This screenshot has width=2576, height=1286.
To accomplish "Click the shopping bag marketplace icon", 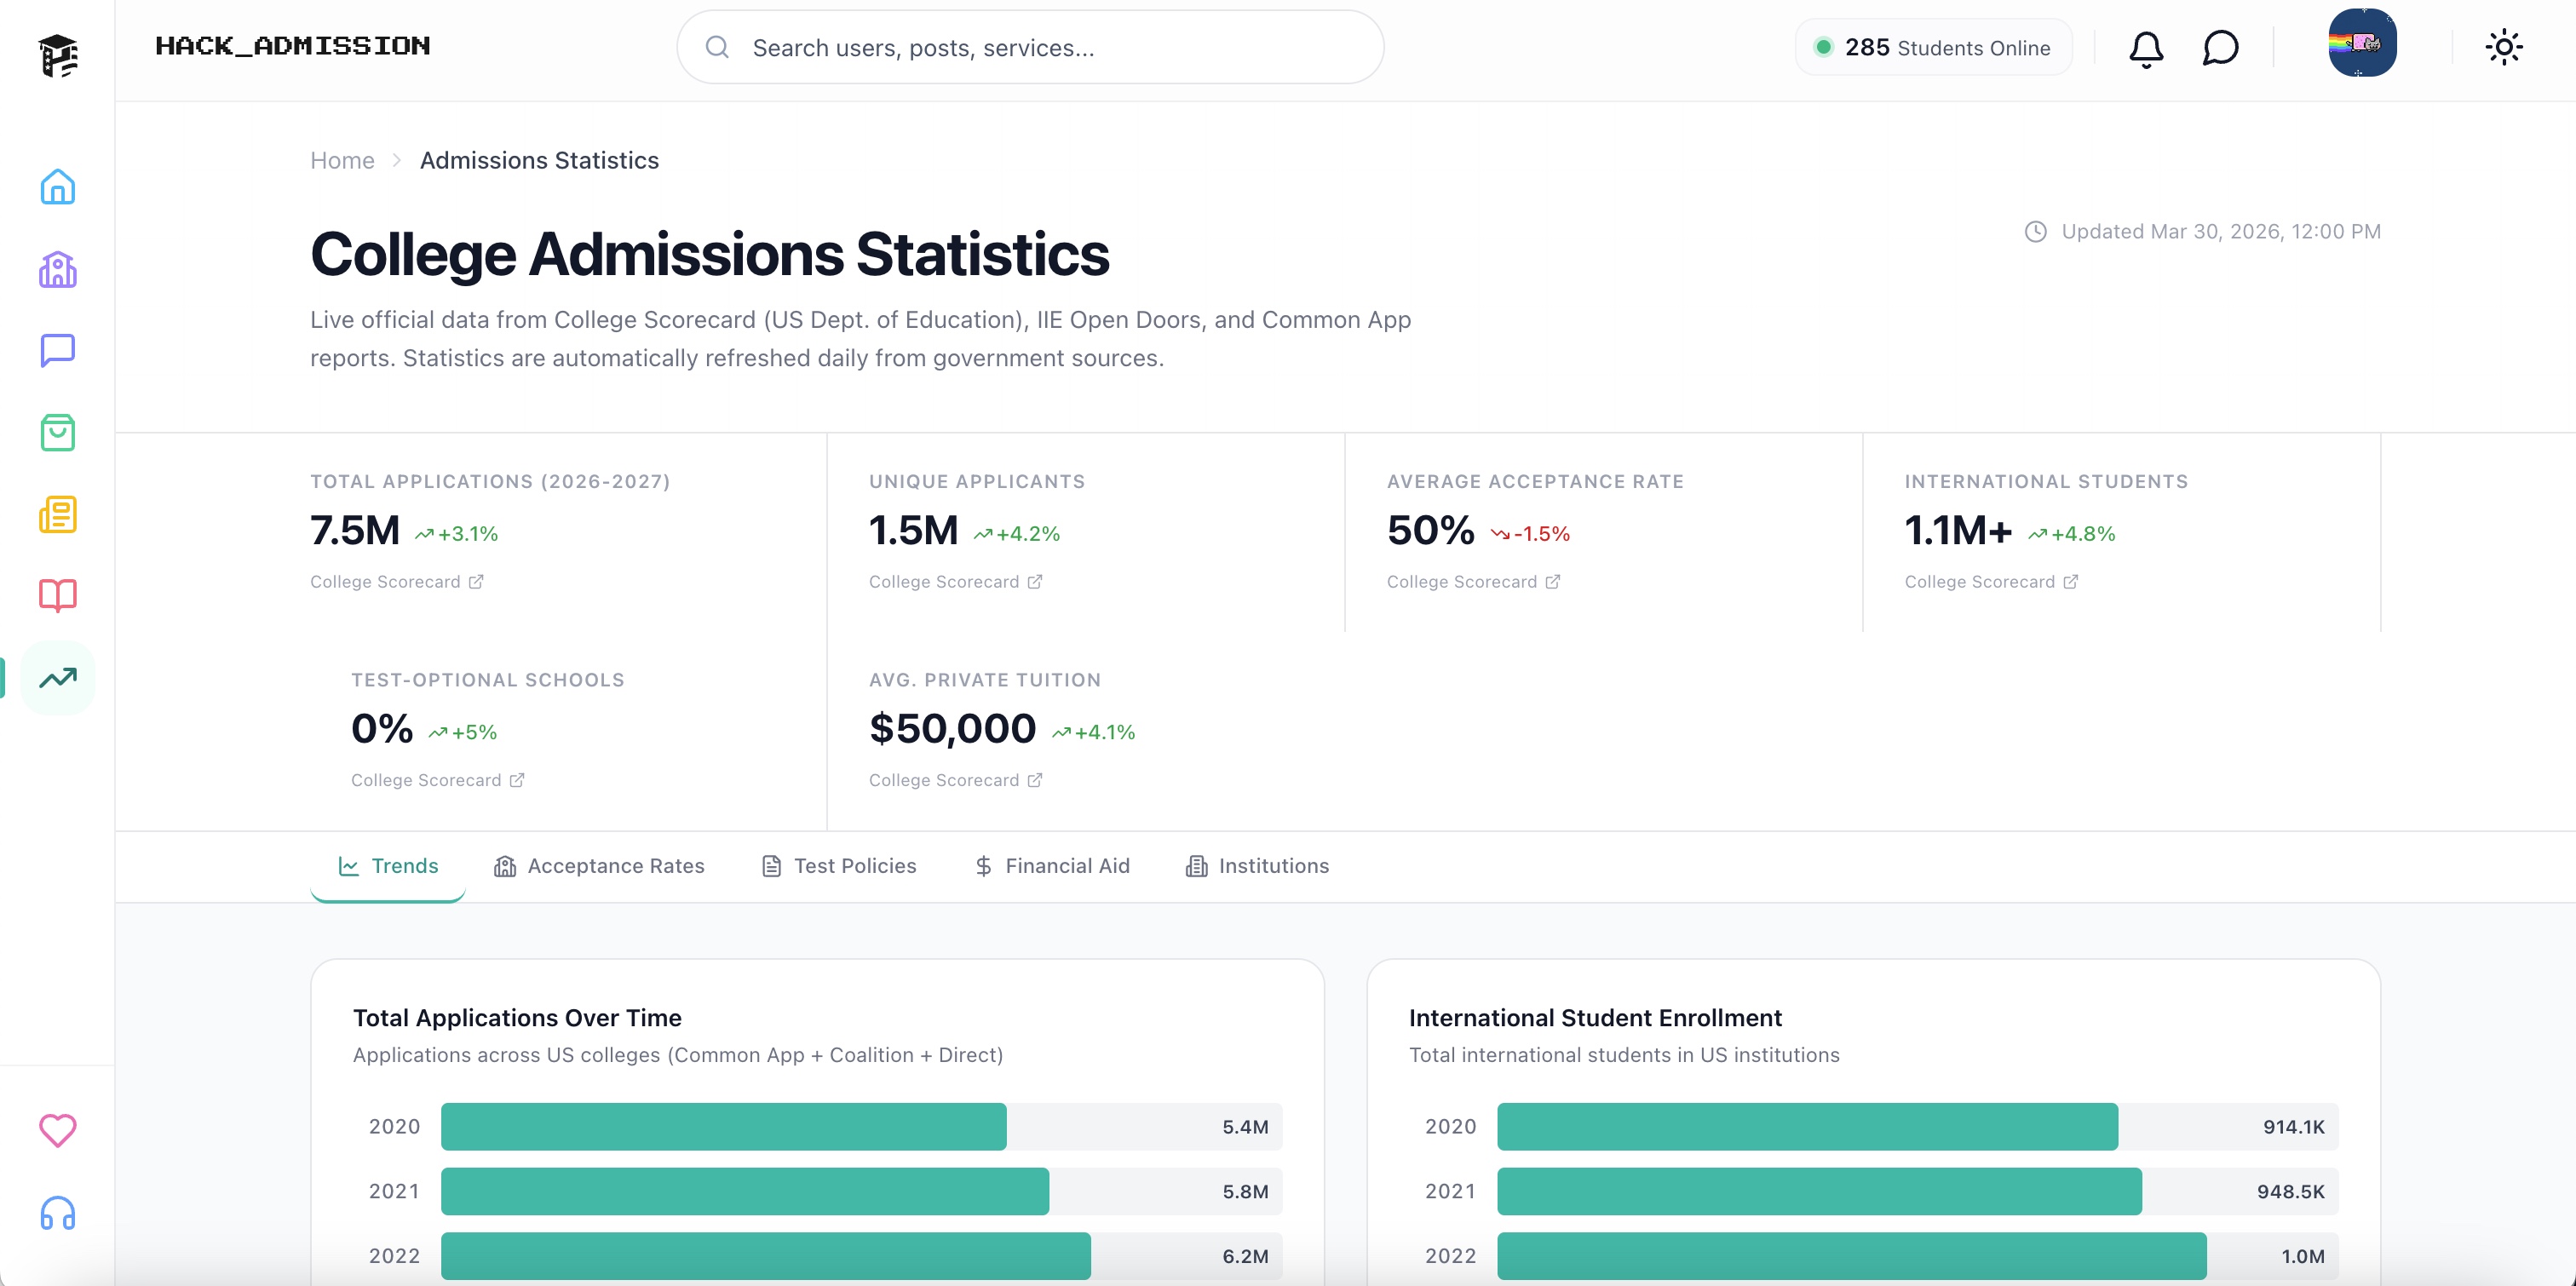I will click(x=57, y=433).
